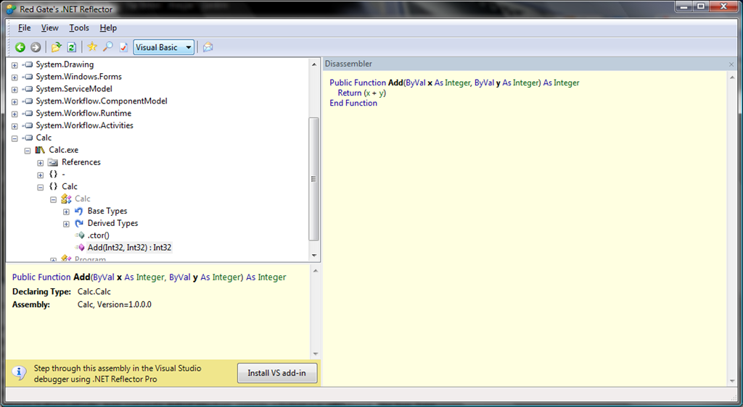Expand the System.ServiceModel assembly node
743x407 pixels.
point(15,89)
